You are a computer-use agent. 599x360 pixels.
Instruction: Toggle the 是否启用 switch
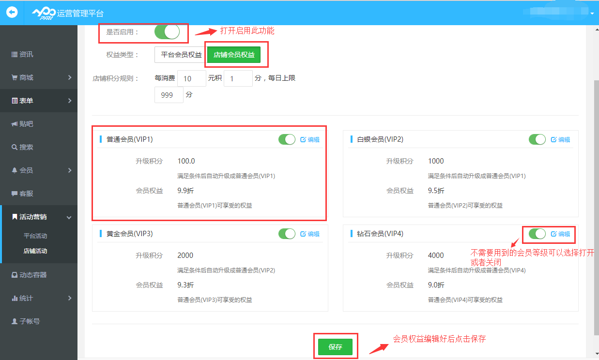[x=167, y=32]
